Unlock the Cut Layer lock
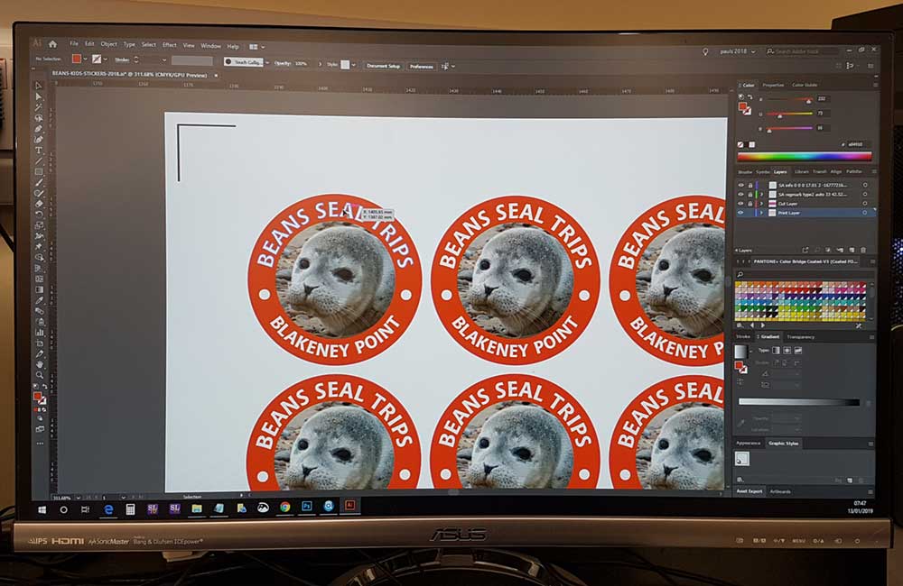Image resolution: width=903 pixels, height=586 pixels. [x=749, y=204]
